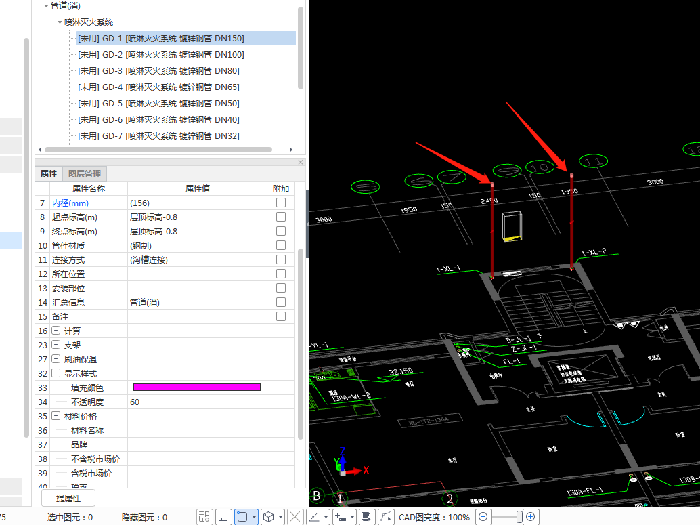Check the 附加 box for 终点标高(m)
700x525 pixels.
pos(281,232)
